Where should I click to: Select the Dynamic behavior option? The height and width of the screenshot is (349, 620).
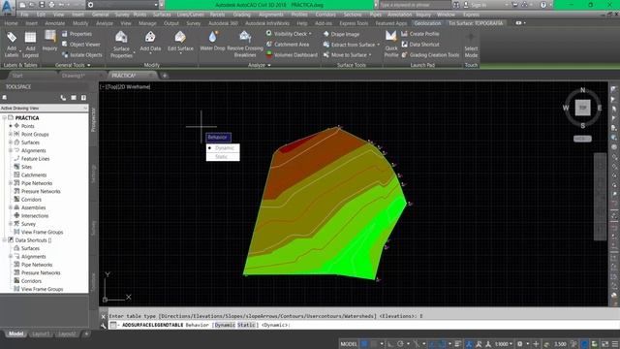(x=223, y=148)
